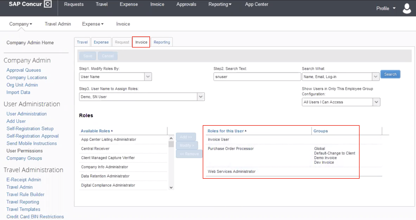Switch to the Reporting permissions tab
This screenshot has width=416, height=220.
162,42
